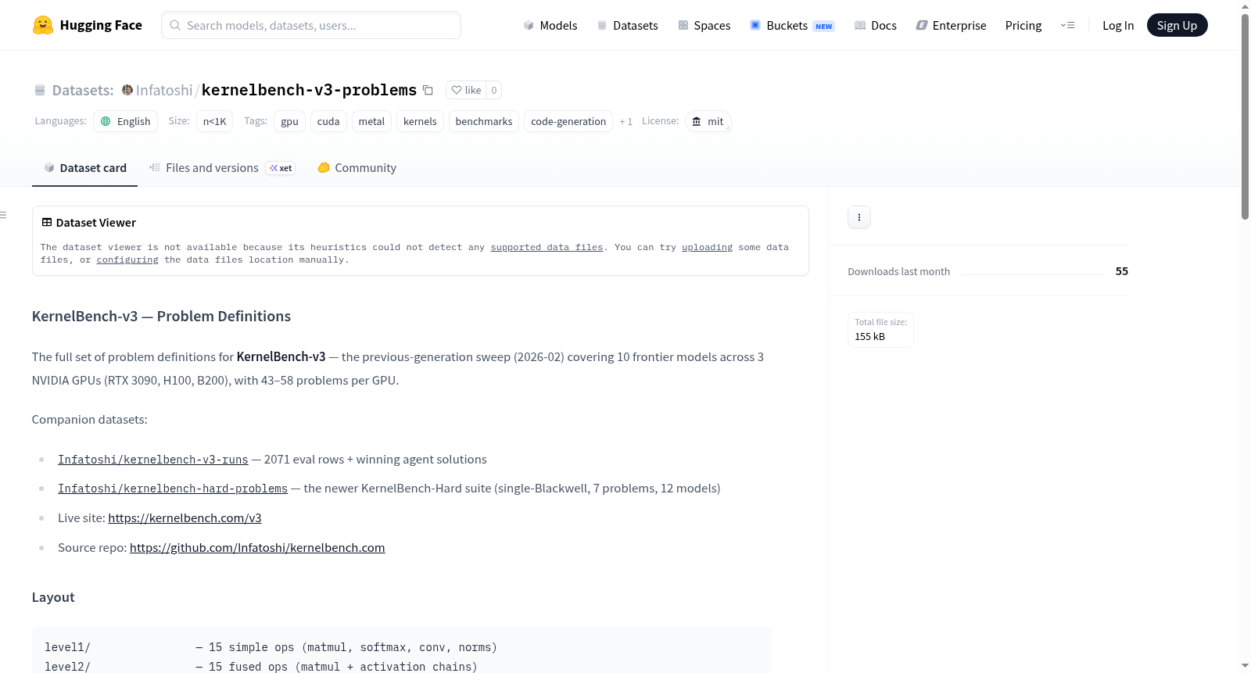Open the mit license tag
The height and width of the screenshot is (673, 1251).
[708, 121]
